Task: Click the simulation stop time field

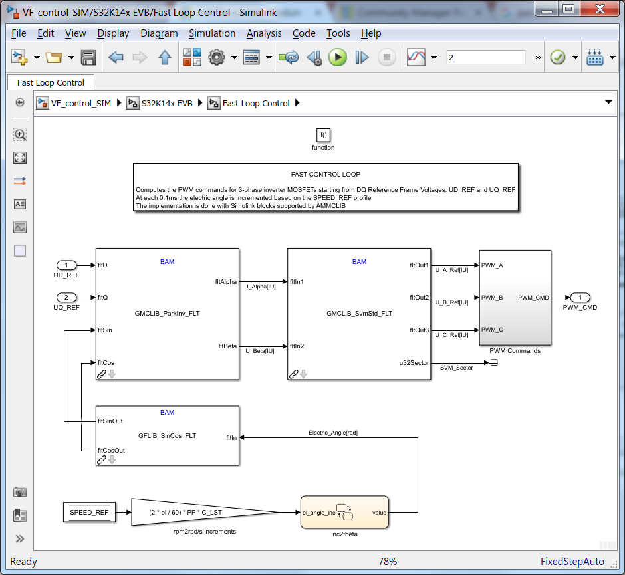Action: tap(485, 57)
